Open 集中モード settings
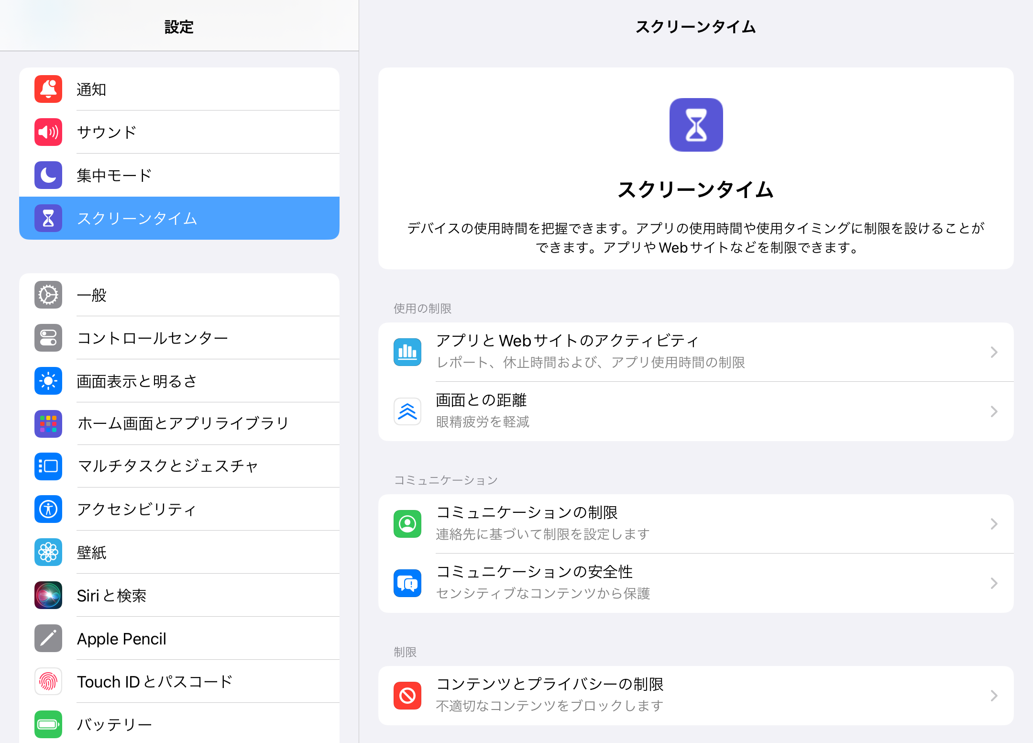 [x=179, y=175]
